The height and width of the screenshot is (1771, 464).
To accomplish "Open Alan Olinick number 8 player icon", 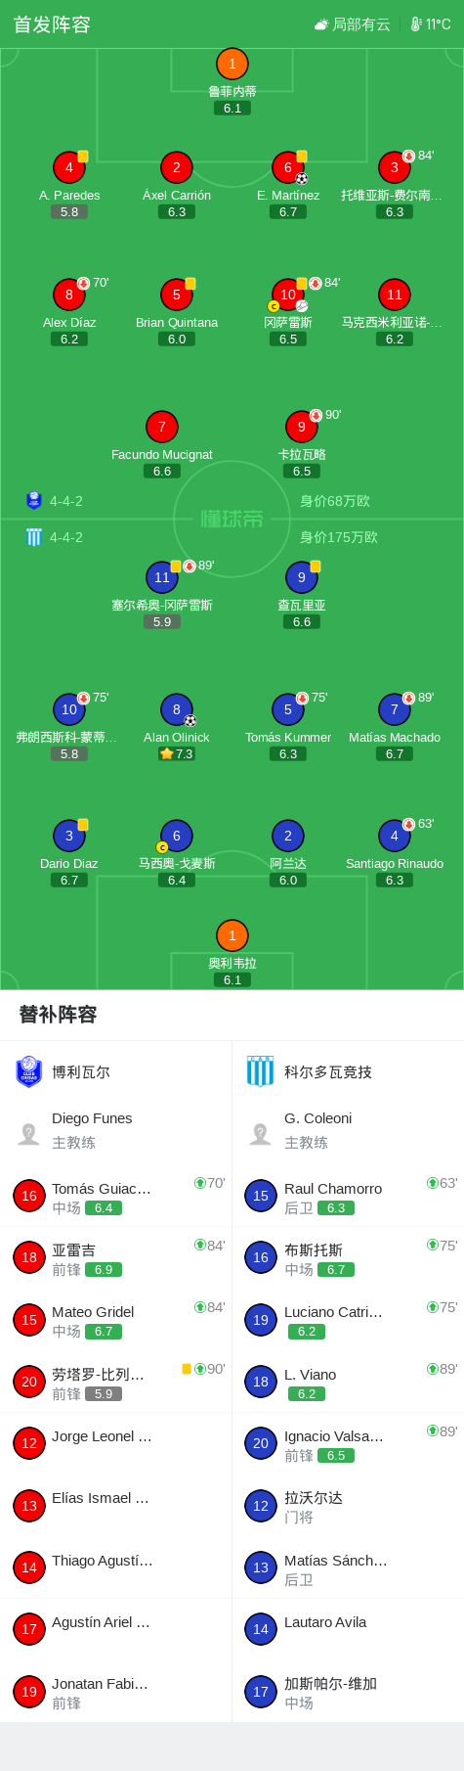I will pos(176,709).
